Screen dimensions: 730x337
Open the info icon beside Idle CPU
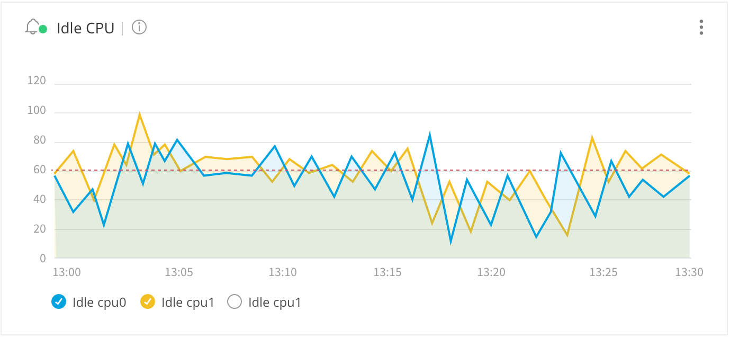tap(139, 27)
